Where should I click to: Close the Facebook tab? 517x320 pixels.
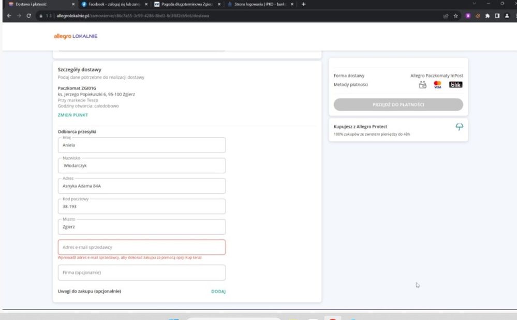pos(146,4)
